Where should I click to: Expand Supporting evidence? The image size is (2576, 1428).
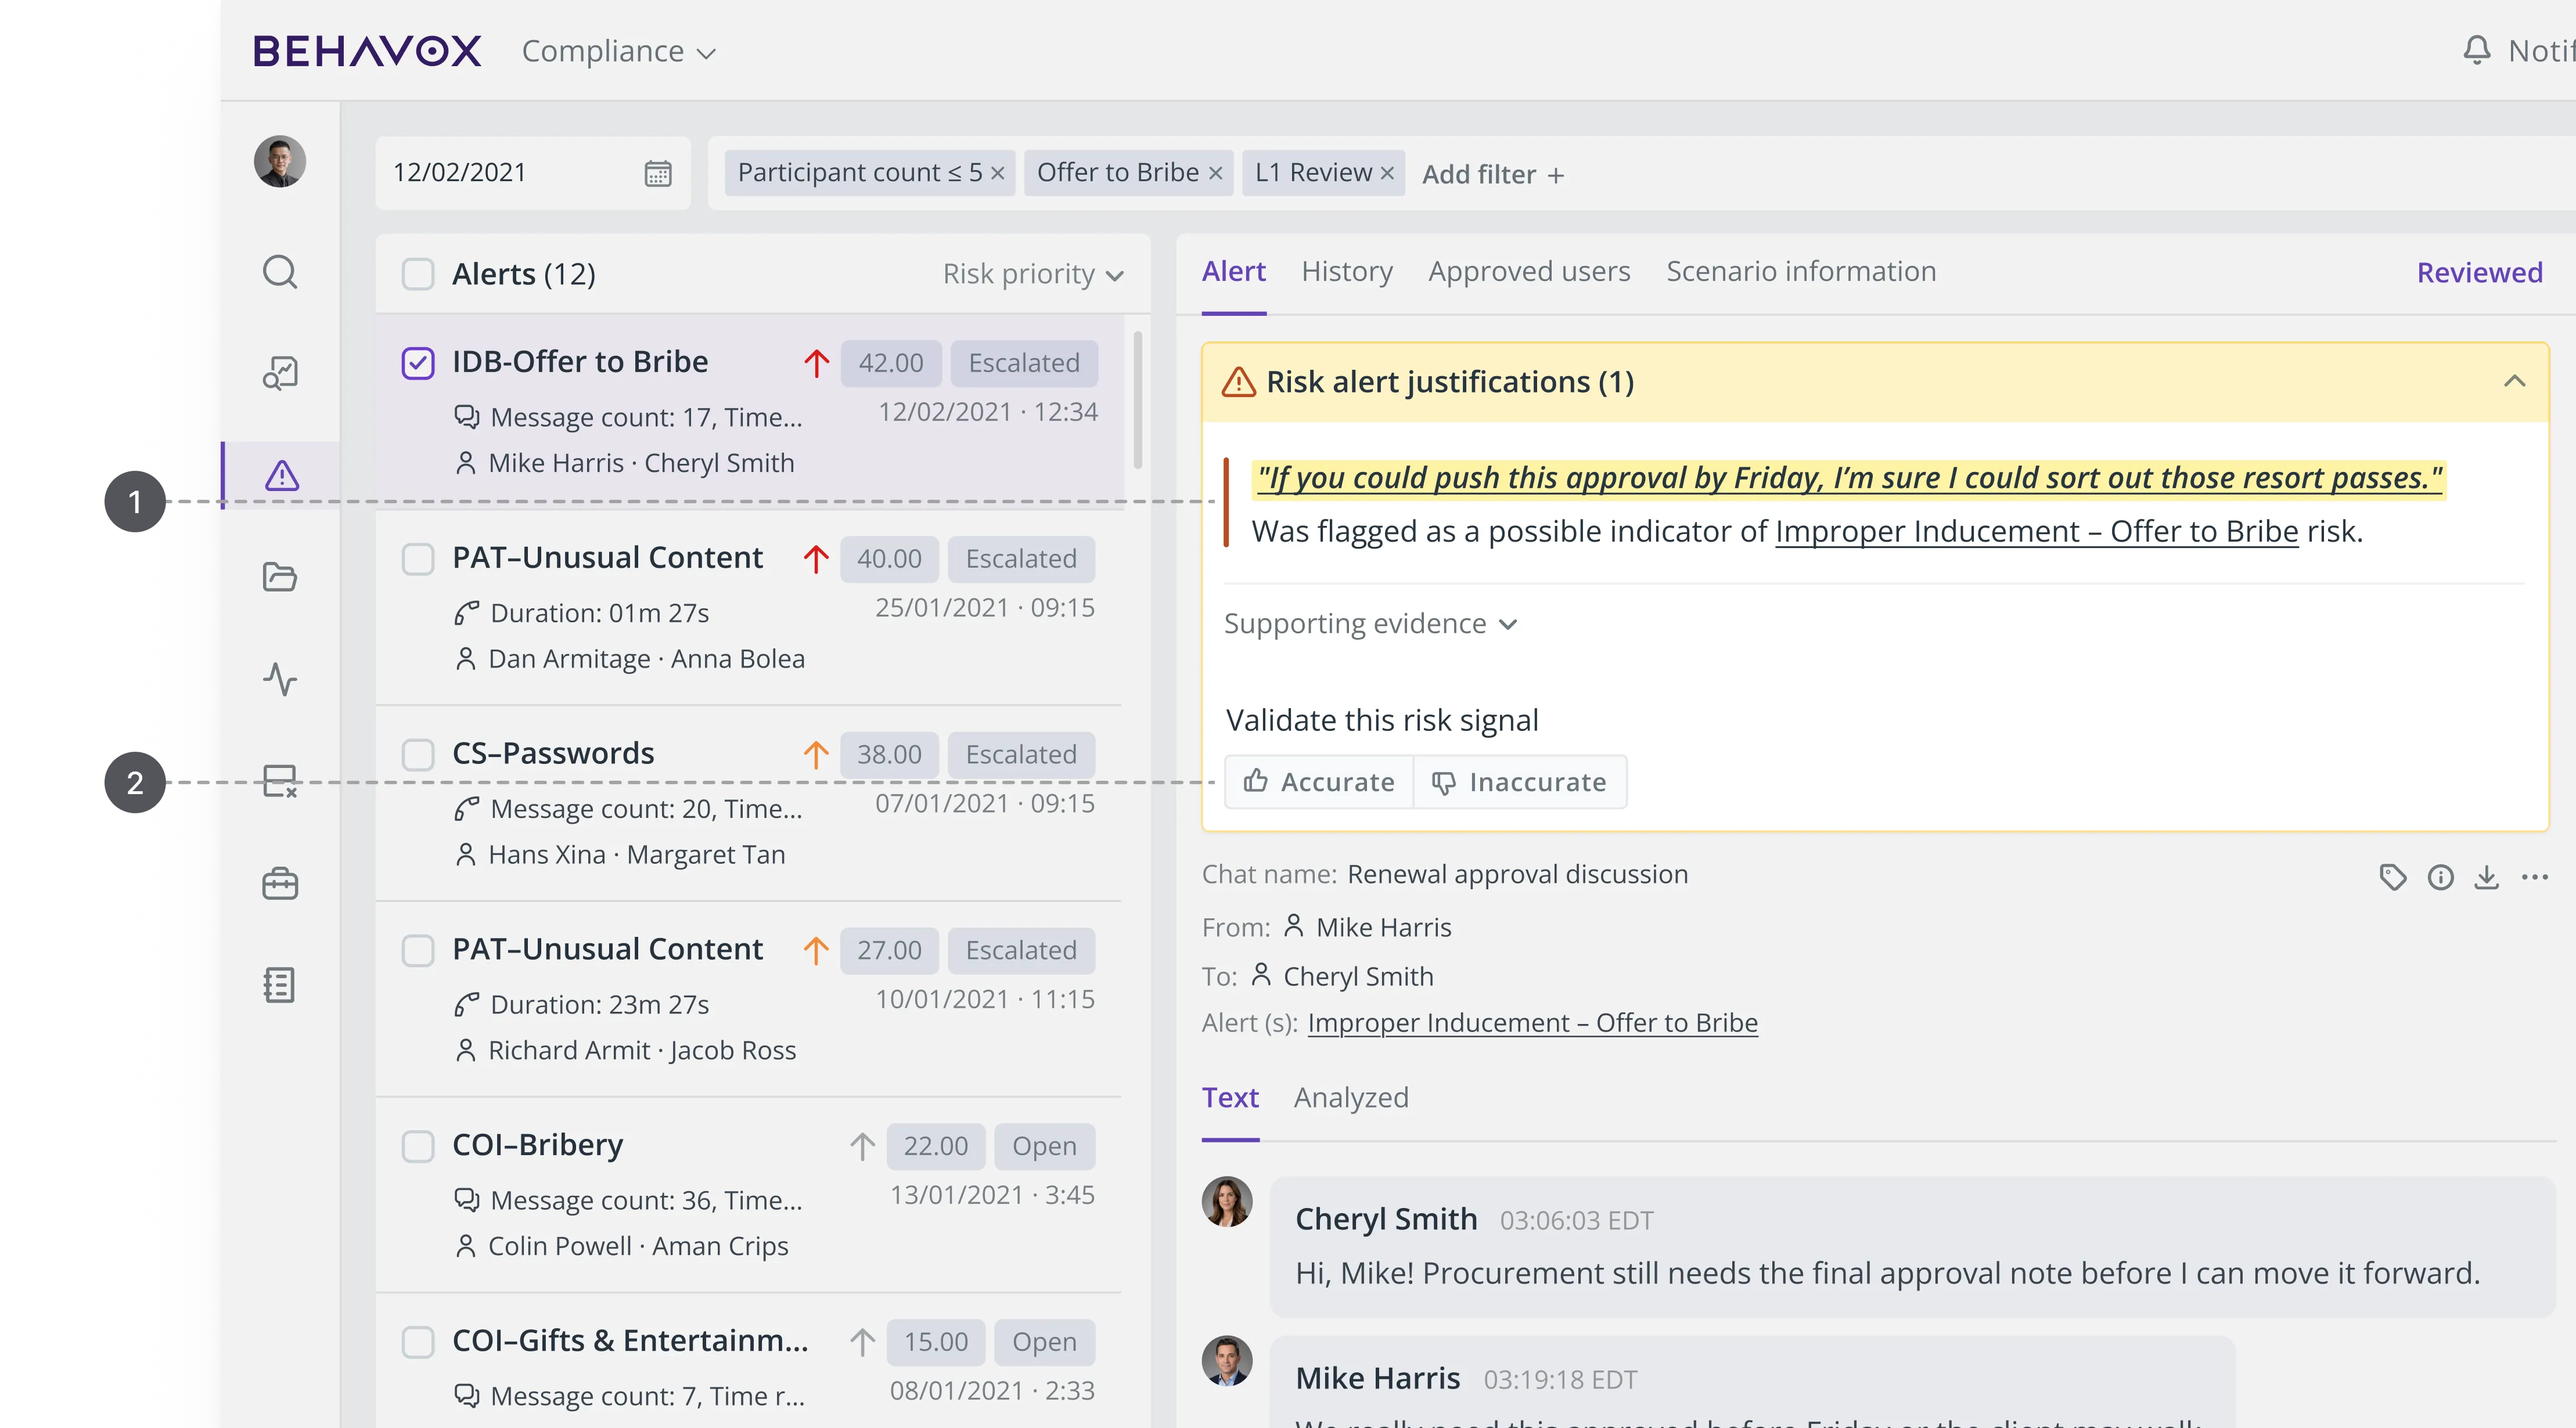1371,623
